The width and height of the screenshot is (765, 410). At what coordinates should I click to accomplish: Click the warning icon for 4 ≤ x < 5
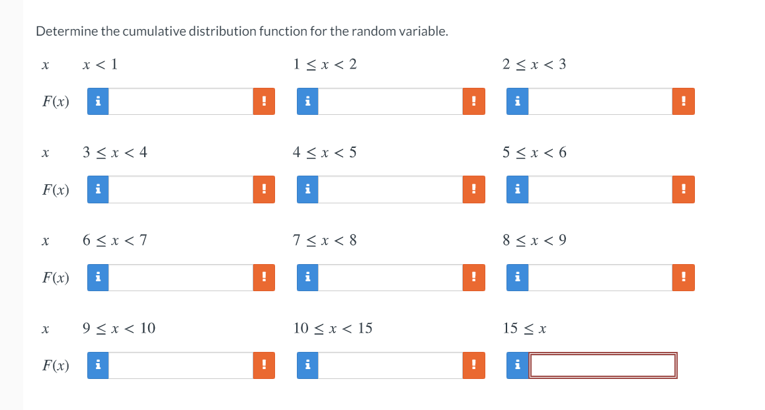473,189
